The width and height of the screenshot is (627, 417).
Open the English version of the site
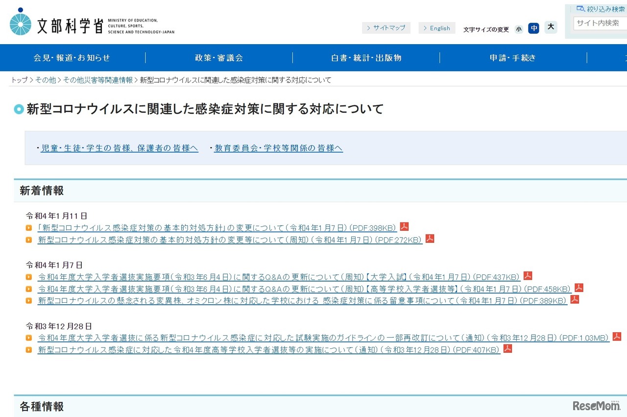[x=436, y=27]
